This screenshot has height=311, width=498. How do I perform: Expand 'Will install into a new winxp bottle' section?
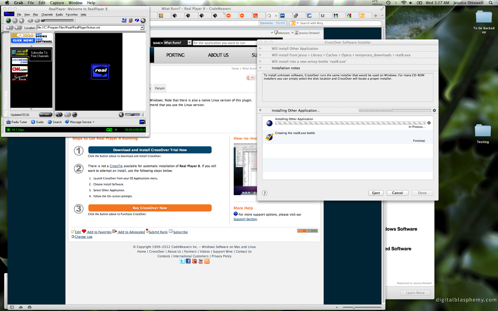[261, 61]
